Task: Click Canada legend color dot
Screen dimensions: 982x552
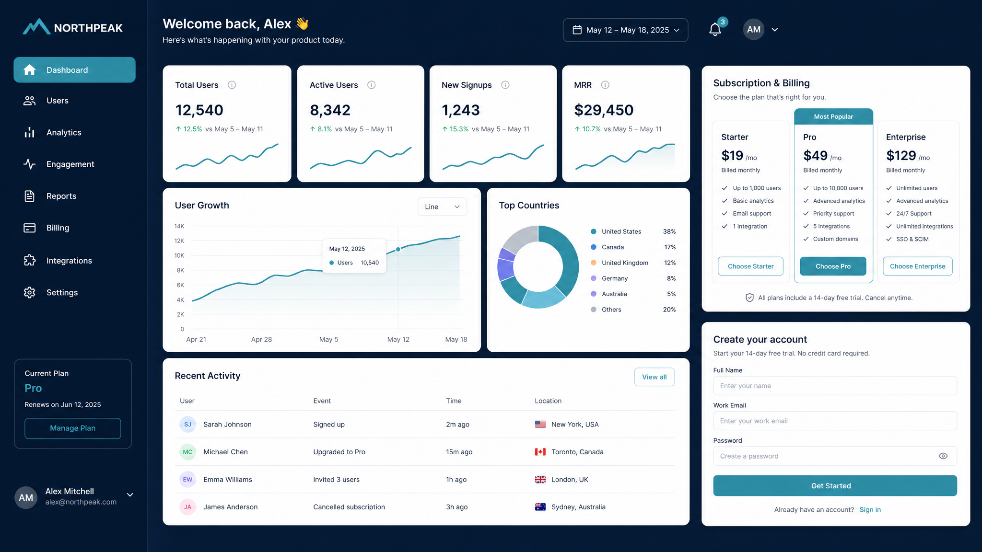Action: coord(593,247)
